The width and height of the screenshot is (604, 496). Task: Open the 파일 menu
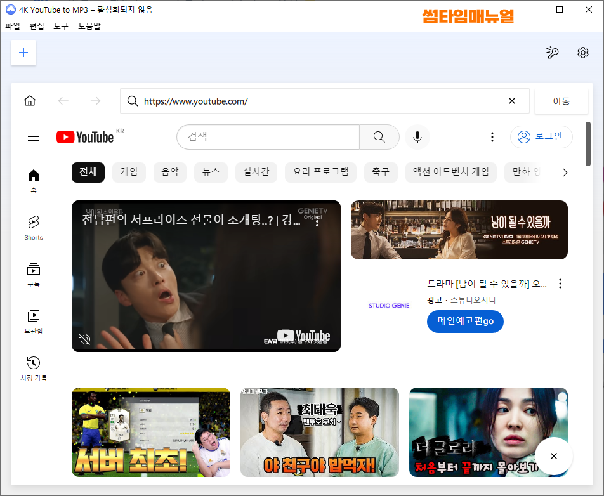pyautogui.click(x=12, y=26)
